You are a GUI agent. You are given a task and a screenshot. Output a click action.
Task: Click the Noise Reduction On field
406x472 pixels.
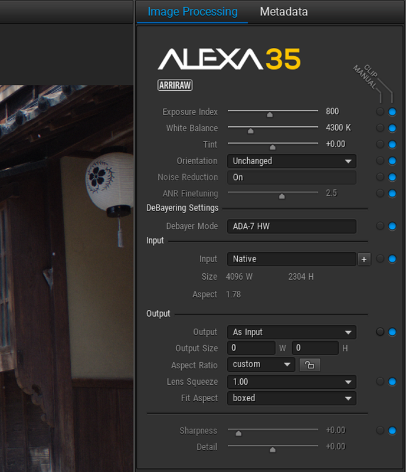(292, 178)
